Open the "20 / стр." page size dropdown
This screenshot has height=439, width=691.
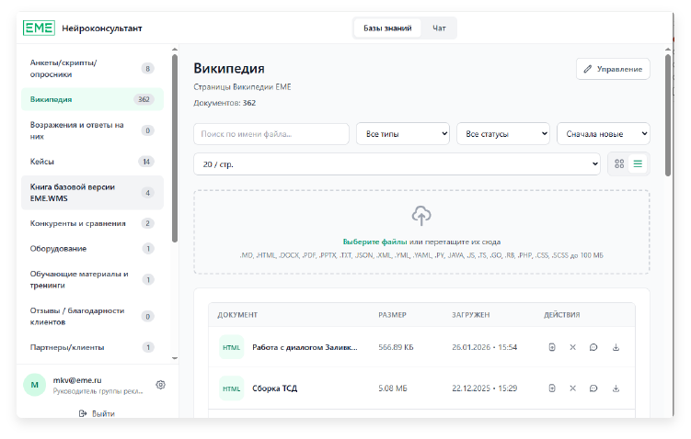[x=397, y=163]
